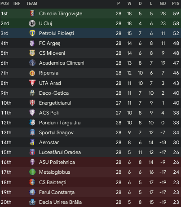Click the POS column header

coord(4,4)
